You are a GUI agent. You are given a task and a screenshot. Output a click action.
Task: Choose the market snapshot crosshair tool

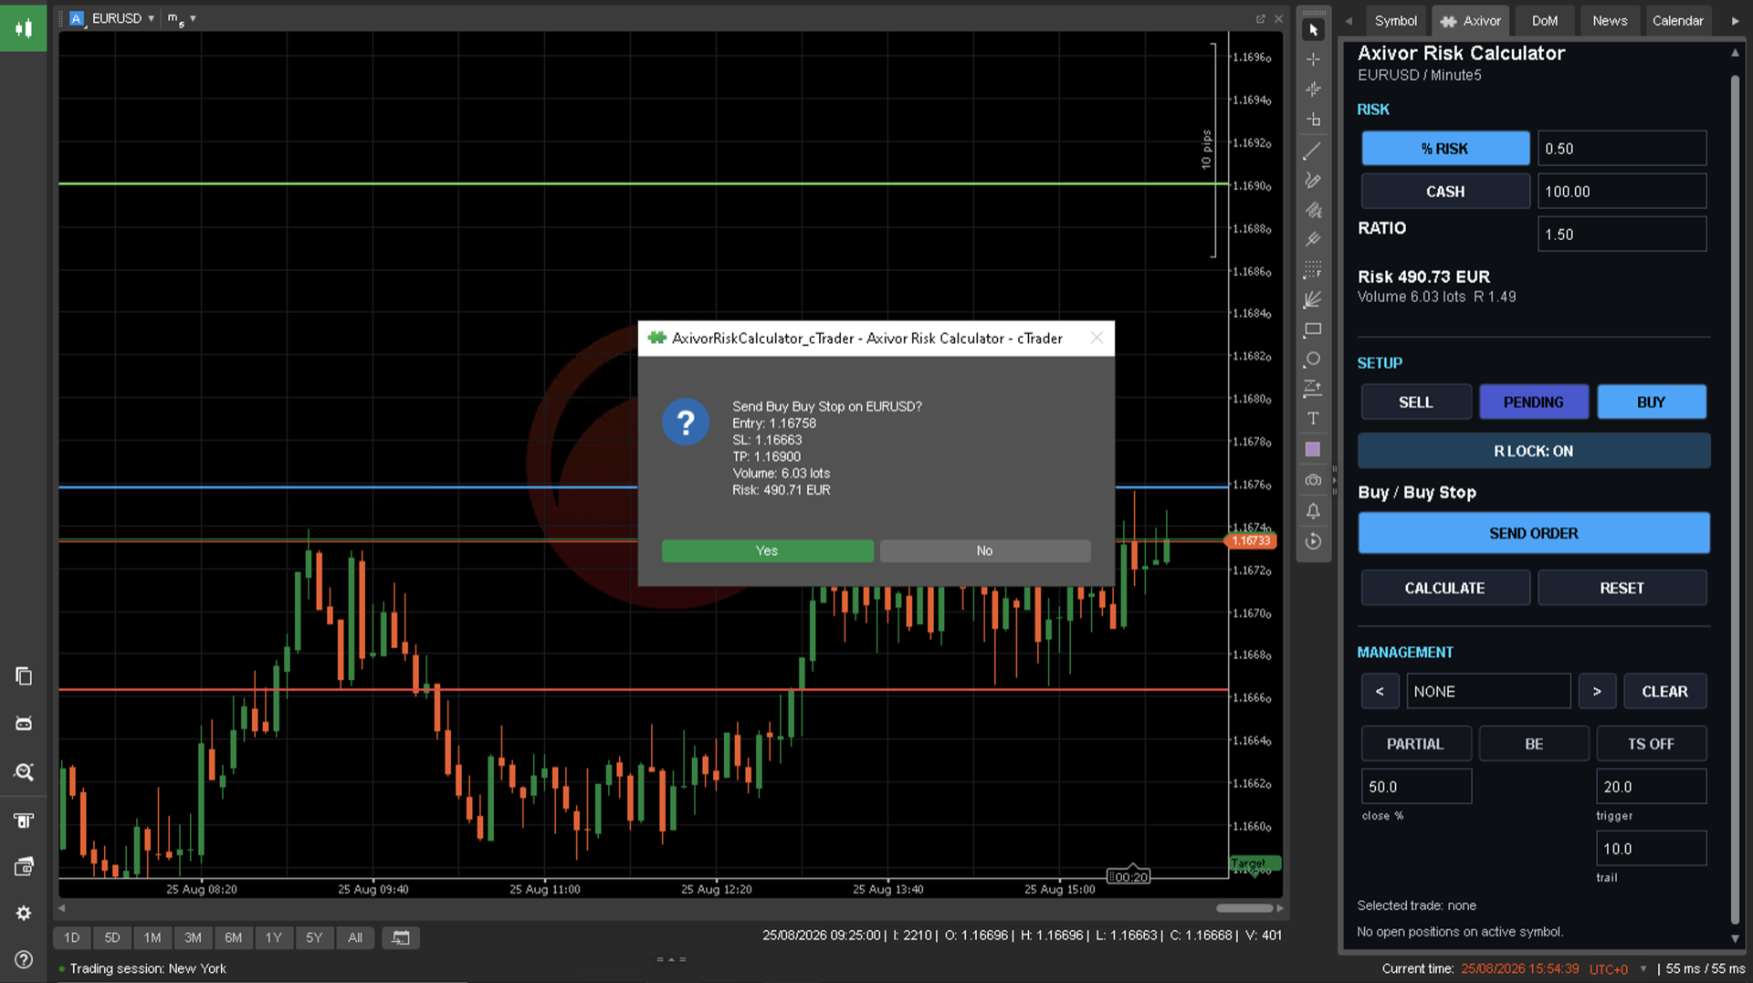click(1313, 89)
